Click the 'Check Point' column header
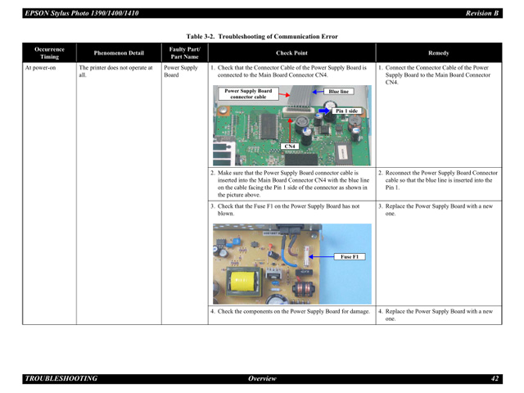524x393 pixels. (291, 52)
